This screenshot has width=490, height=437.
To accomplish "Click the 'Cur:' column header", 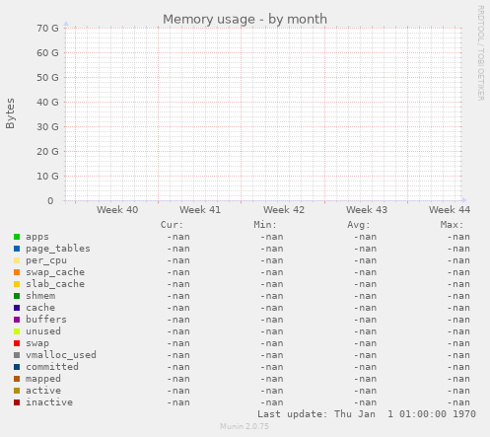I will pos(172,225).
